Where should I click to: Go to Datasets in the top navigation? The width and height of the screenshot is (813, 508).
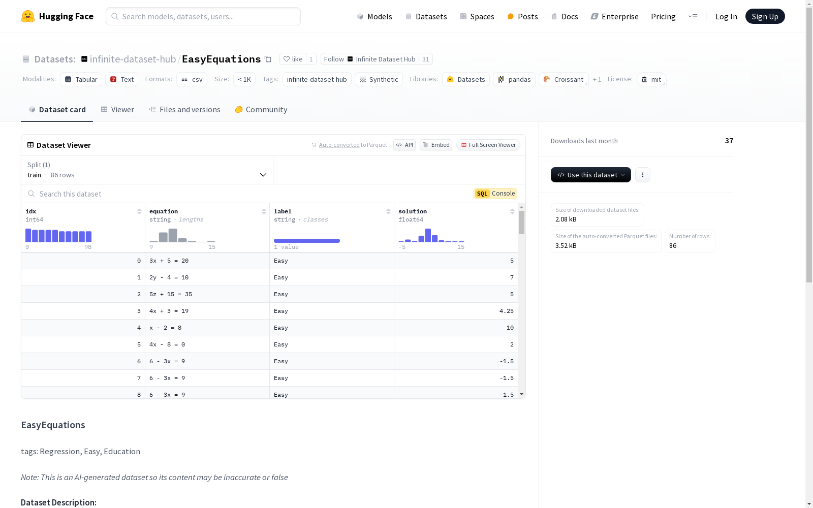click(x=426, y=16)
